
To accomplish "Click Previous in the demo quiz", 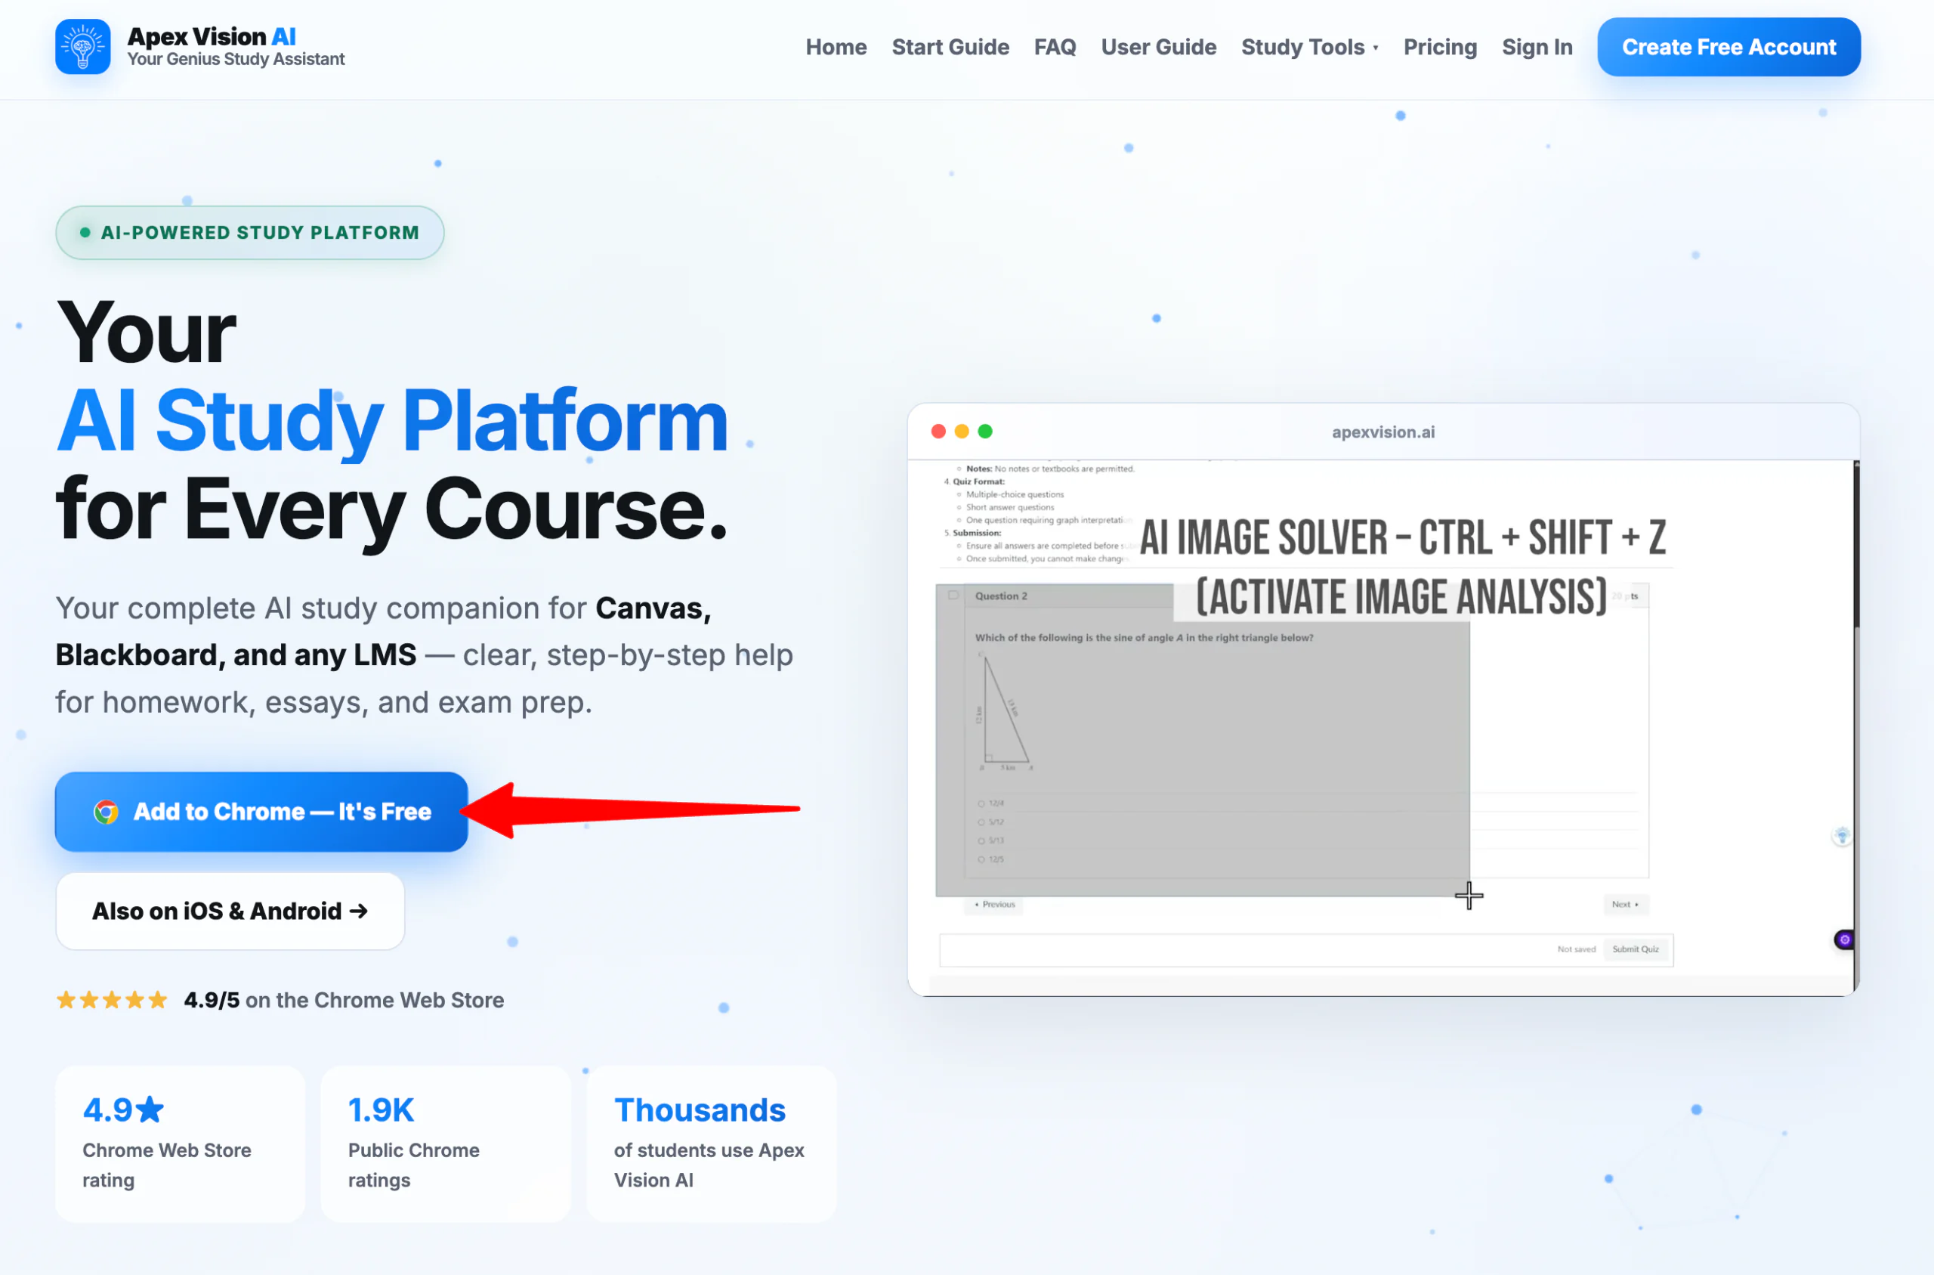I will tap(995, 904).
